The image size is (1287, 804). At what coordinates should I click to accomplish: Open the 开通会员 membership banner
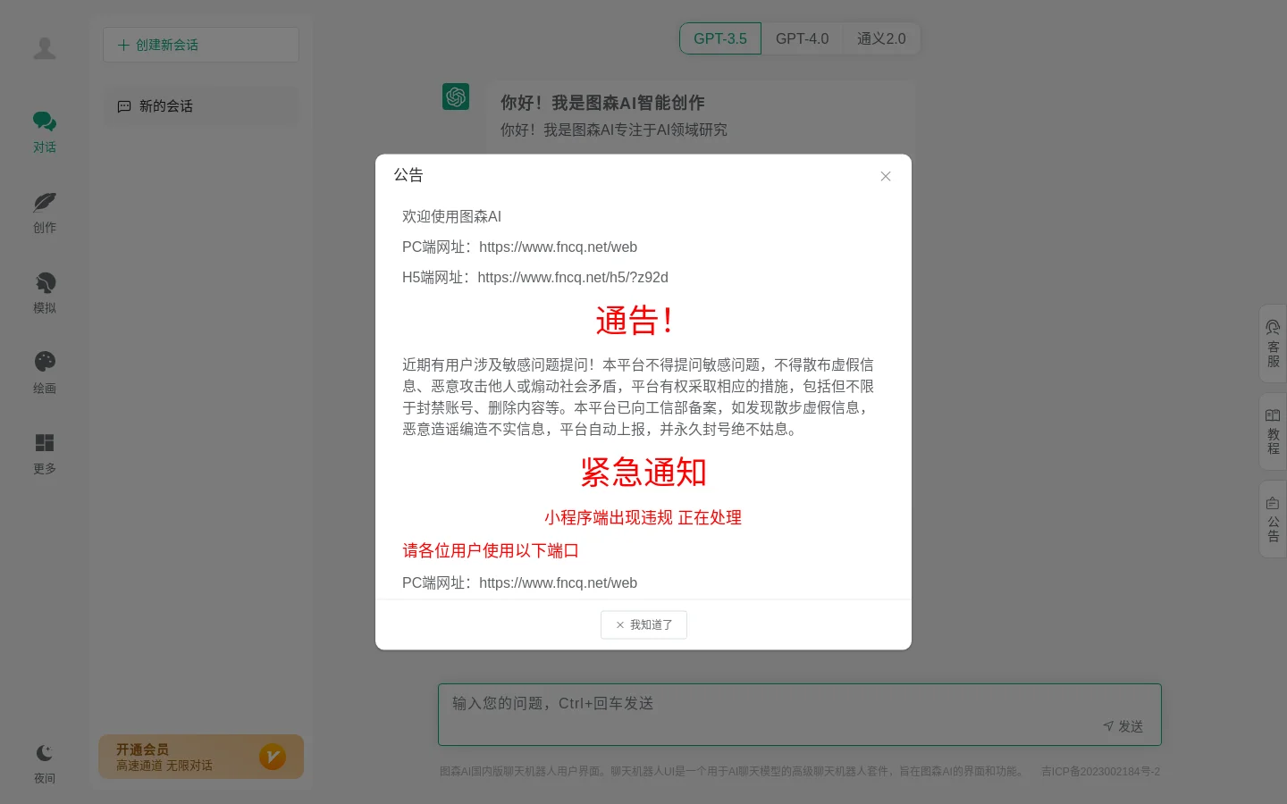coord(201,757)
